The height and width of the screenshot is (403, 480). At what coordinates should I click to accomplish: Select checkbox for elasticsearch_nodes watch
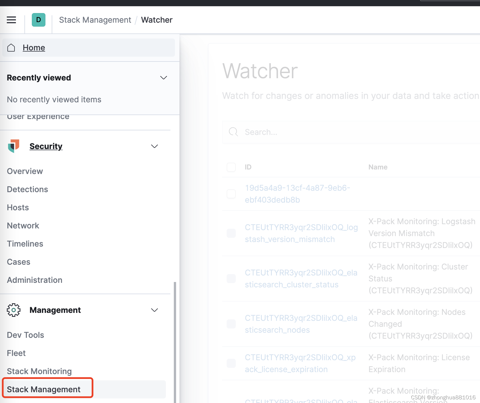pos(231,324)
